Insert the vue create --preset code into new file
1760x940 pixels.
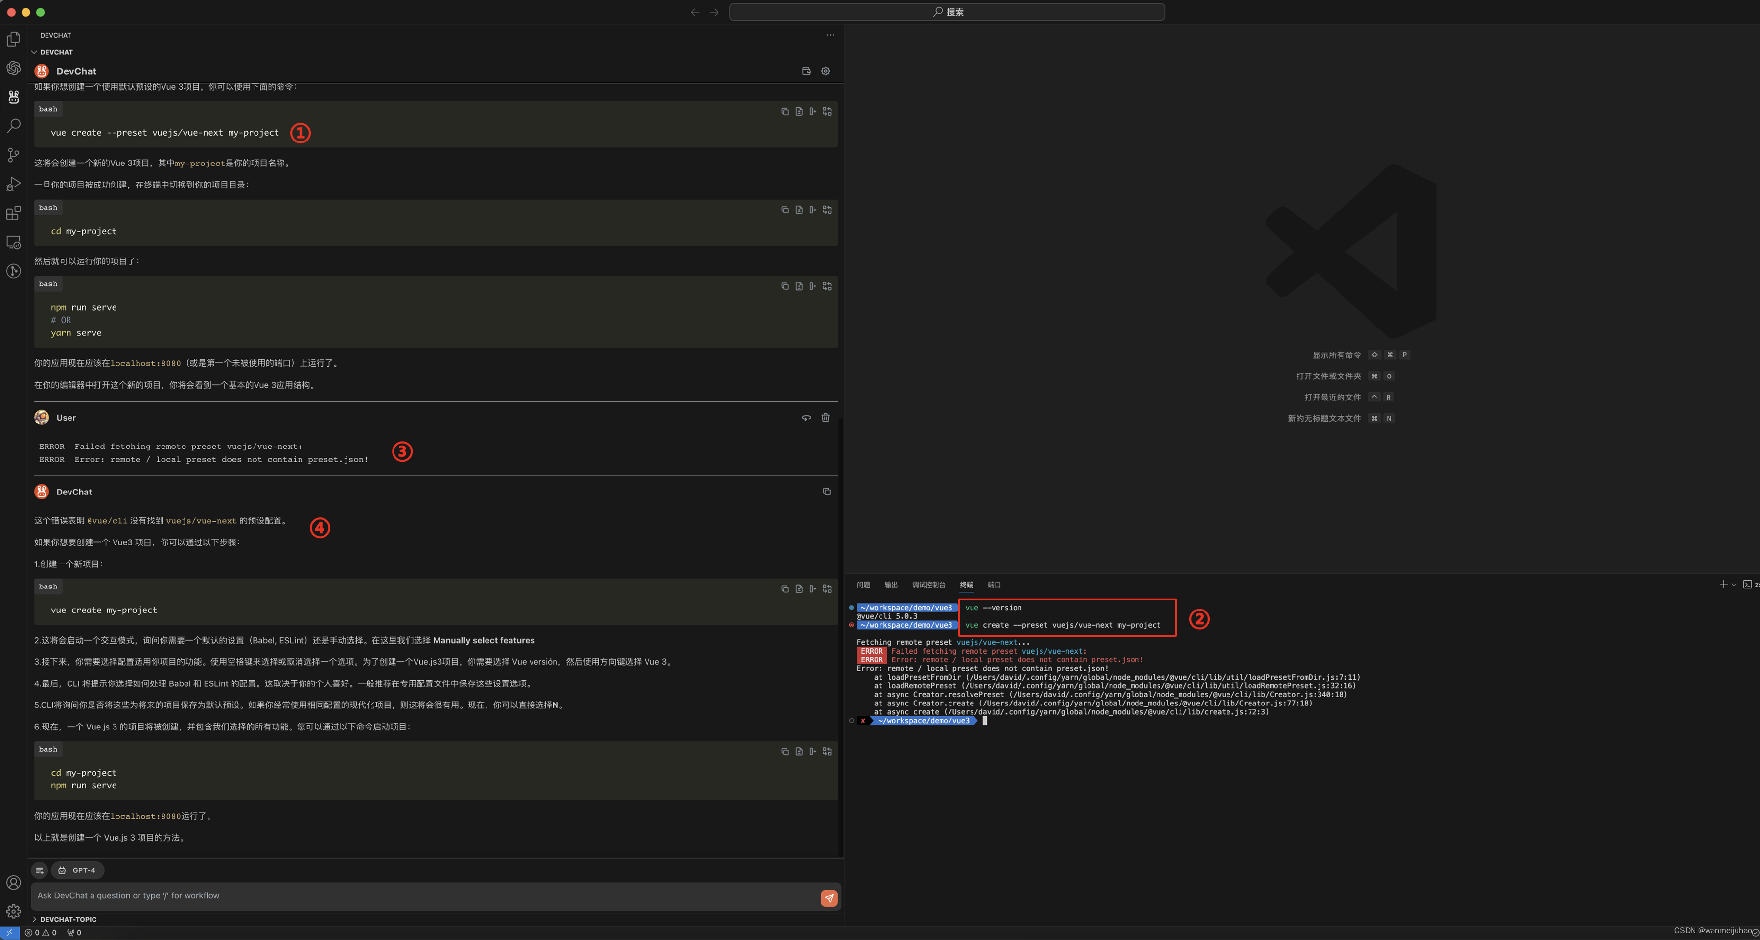coord(799,111)
